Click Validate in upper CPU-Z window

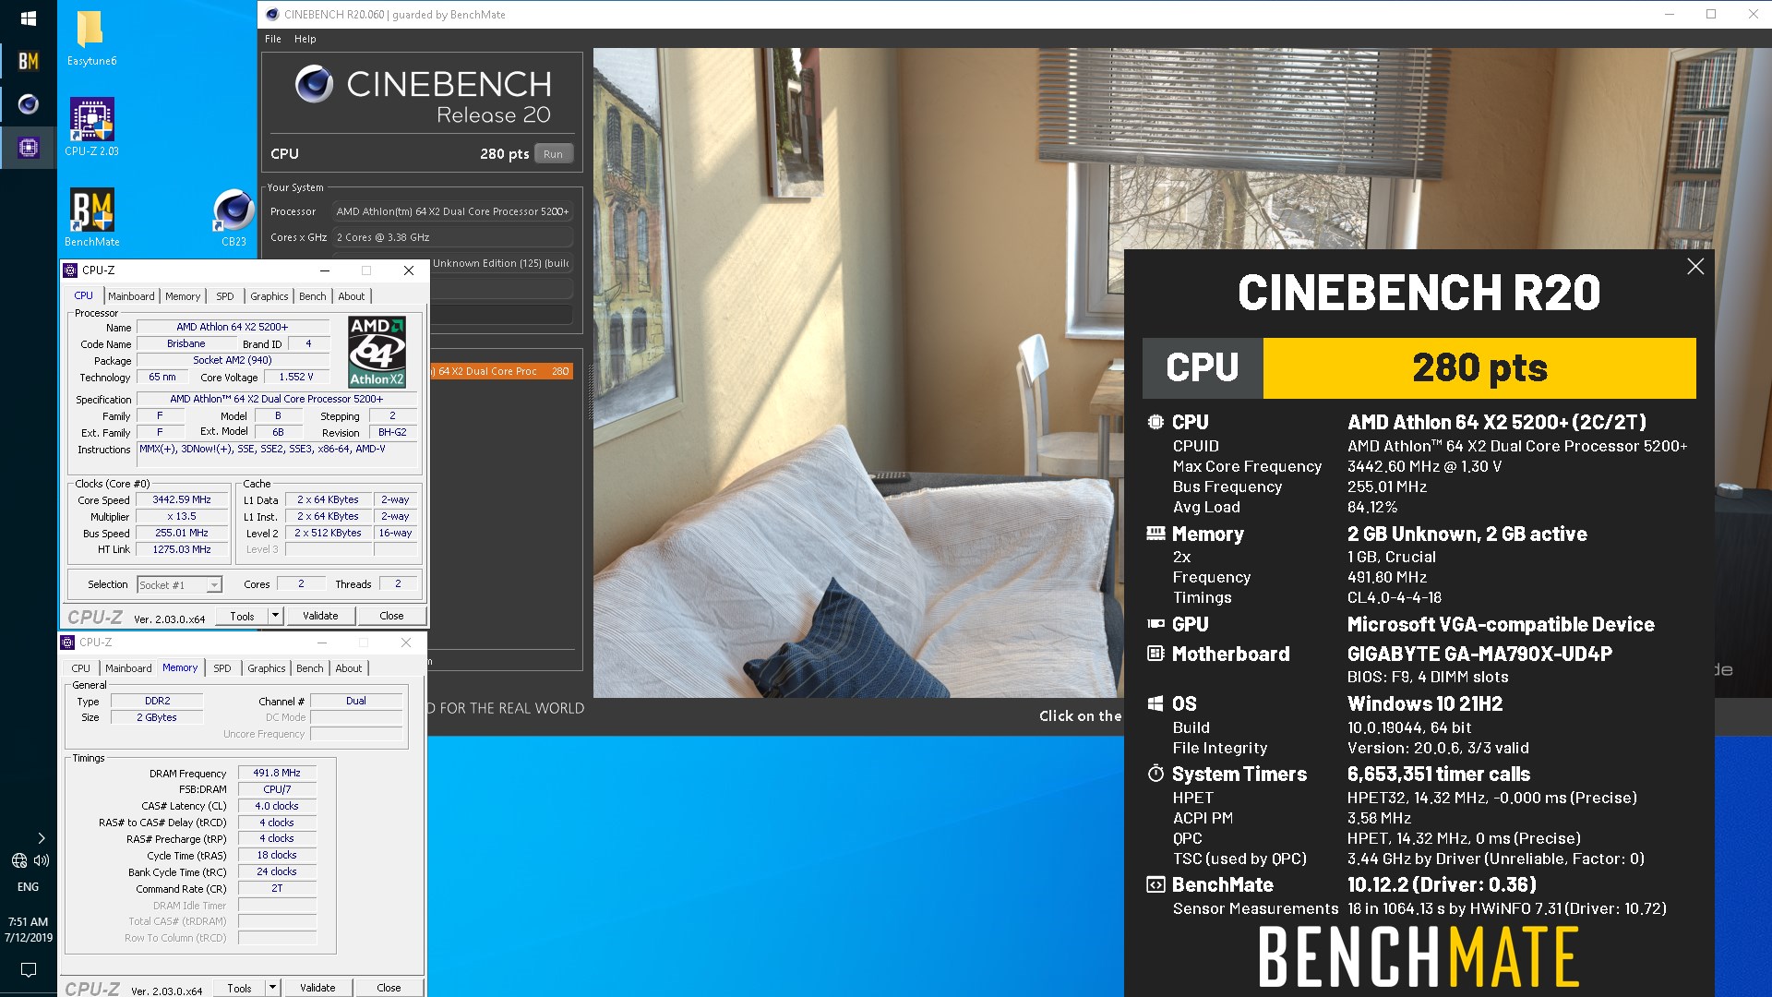click(x=320, y=616)
